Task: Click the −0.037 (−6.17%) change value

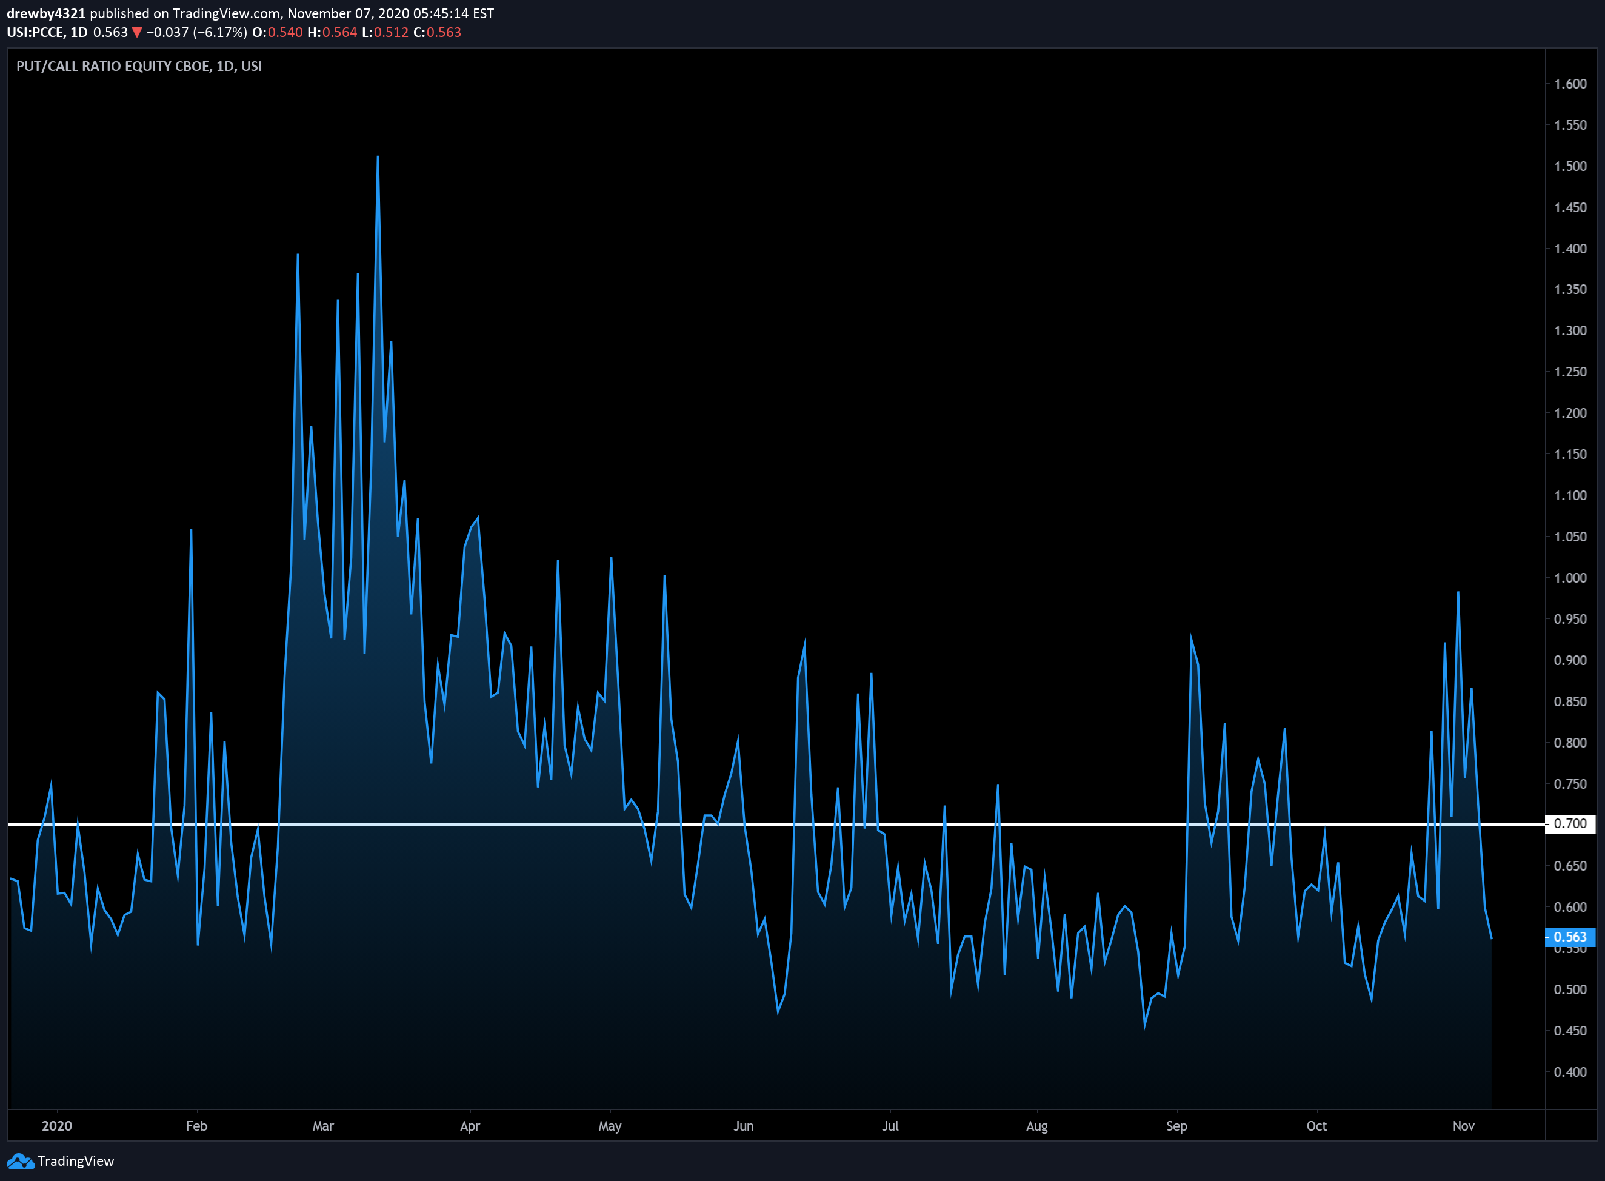Action: pos(197,33)
